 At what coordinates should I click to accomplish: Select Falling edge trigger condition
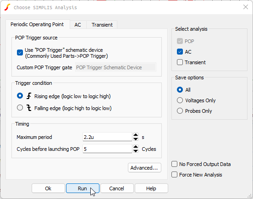click(x=20, y=108)
